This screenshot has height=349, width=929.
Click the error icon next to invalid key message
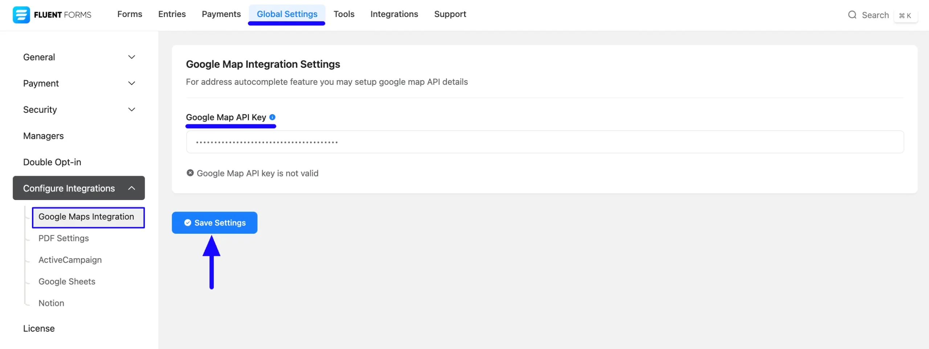pos(190,173)
